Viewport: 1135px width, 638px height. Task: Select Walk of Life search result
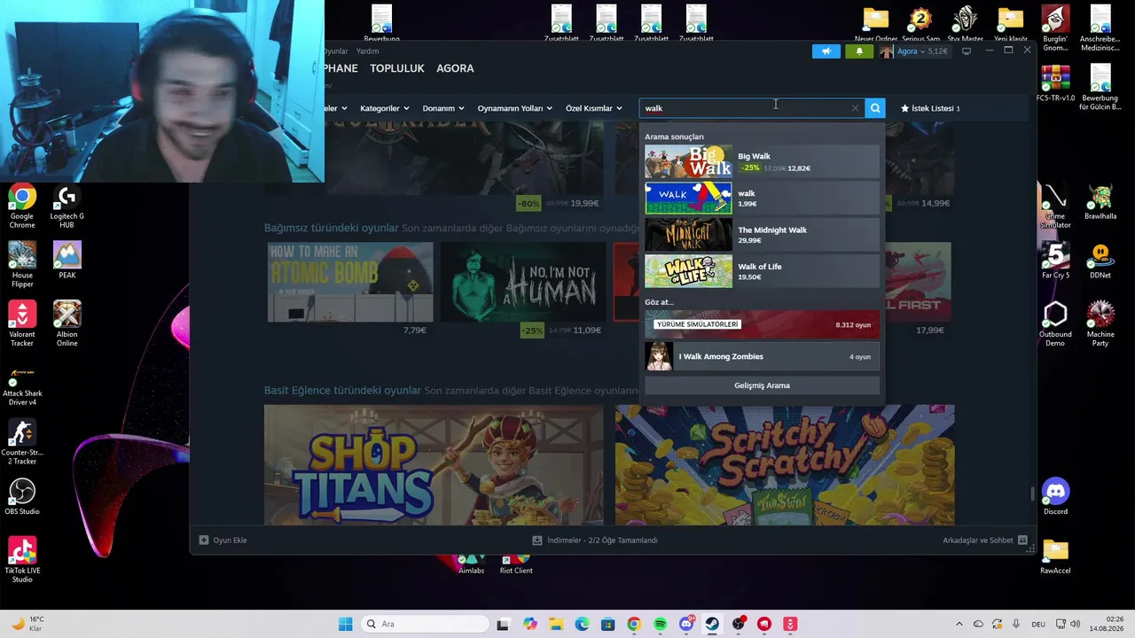point(762,271)
